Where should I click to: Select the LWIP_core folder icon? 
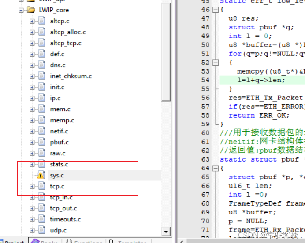[31, 10]
